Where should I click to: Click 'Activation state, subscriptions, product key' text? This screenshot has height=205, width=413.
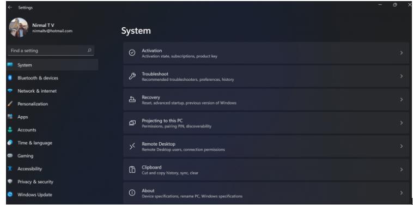(179, 56)
